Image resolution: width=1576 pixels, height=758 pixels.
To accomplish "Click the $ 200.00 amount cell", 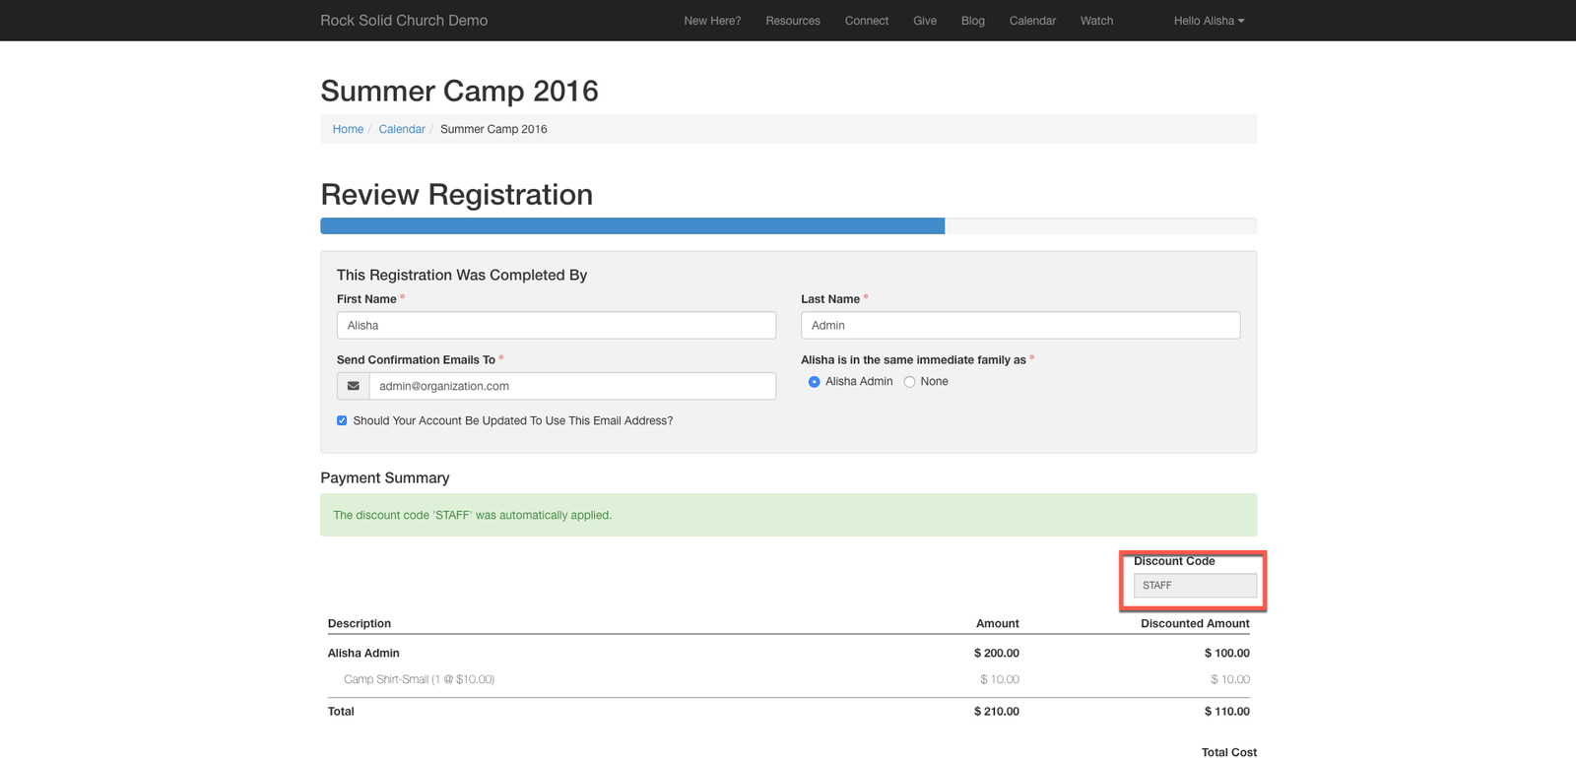I will [997, 653].
